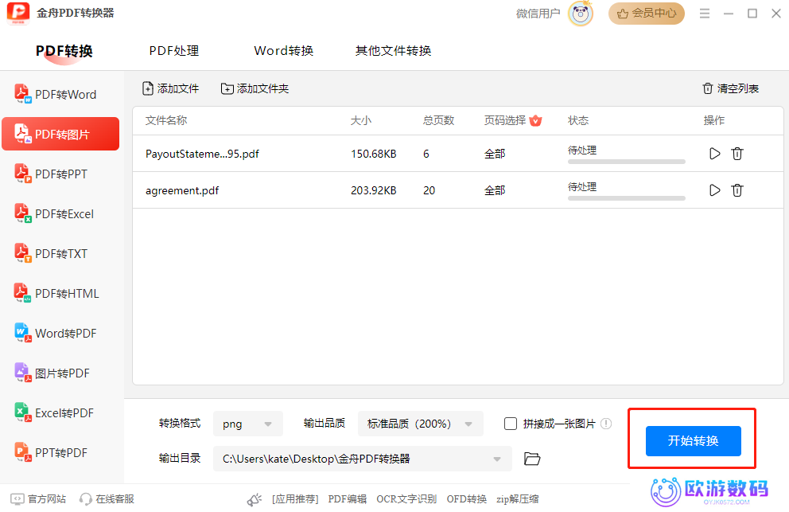789x512 pixels.
Task: Open the PPT转PDF converter
Action: 60,452
